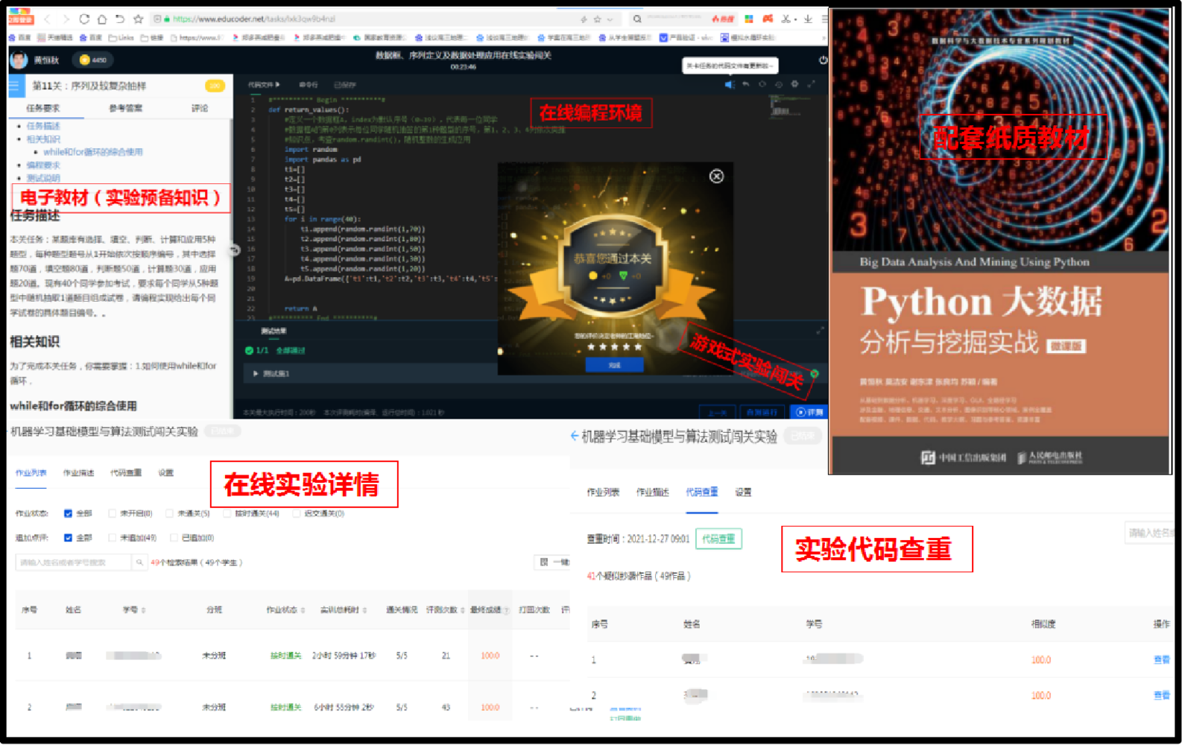Click the browser reload icon

83,19
